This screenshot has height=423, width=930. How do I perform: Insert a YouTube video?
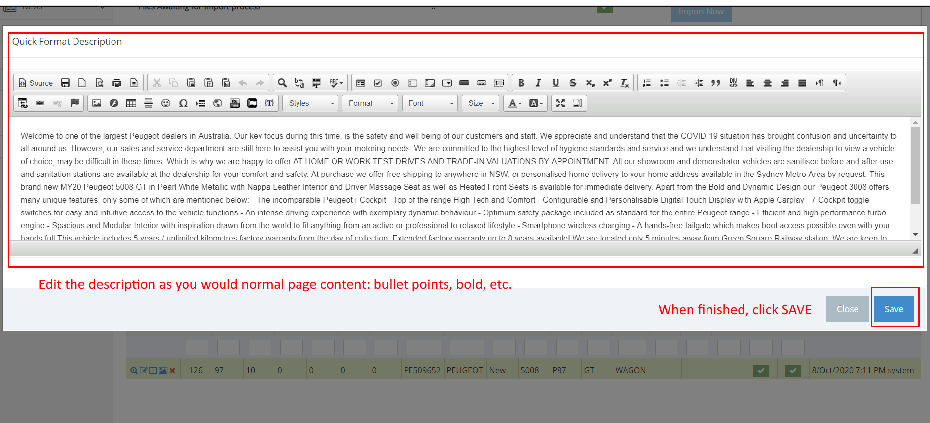235,103
